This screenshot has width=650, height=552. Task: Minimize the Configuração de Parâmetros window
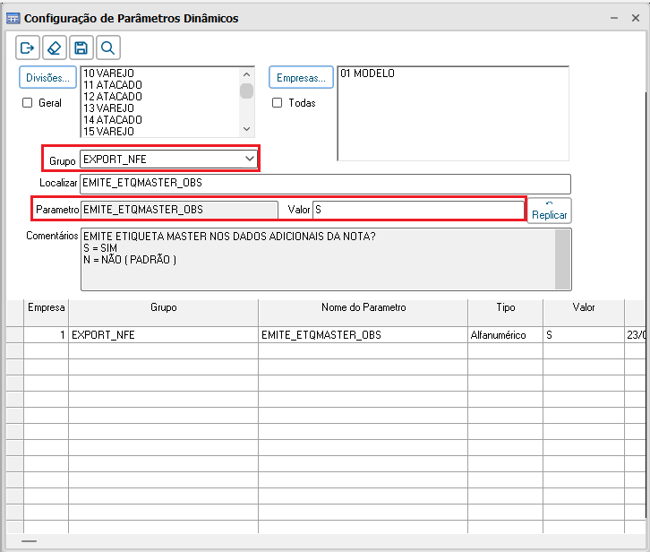pos(614,18)
